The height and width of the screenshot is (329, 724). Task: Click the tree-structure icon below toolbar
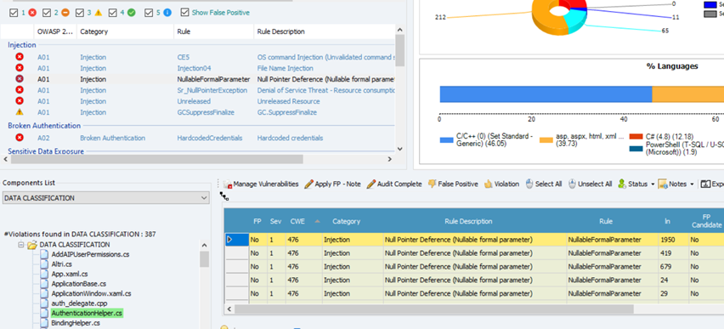point(224,196)
